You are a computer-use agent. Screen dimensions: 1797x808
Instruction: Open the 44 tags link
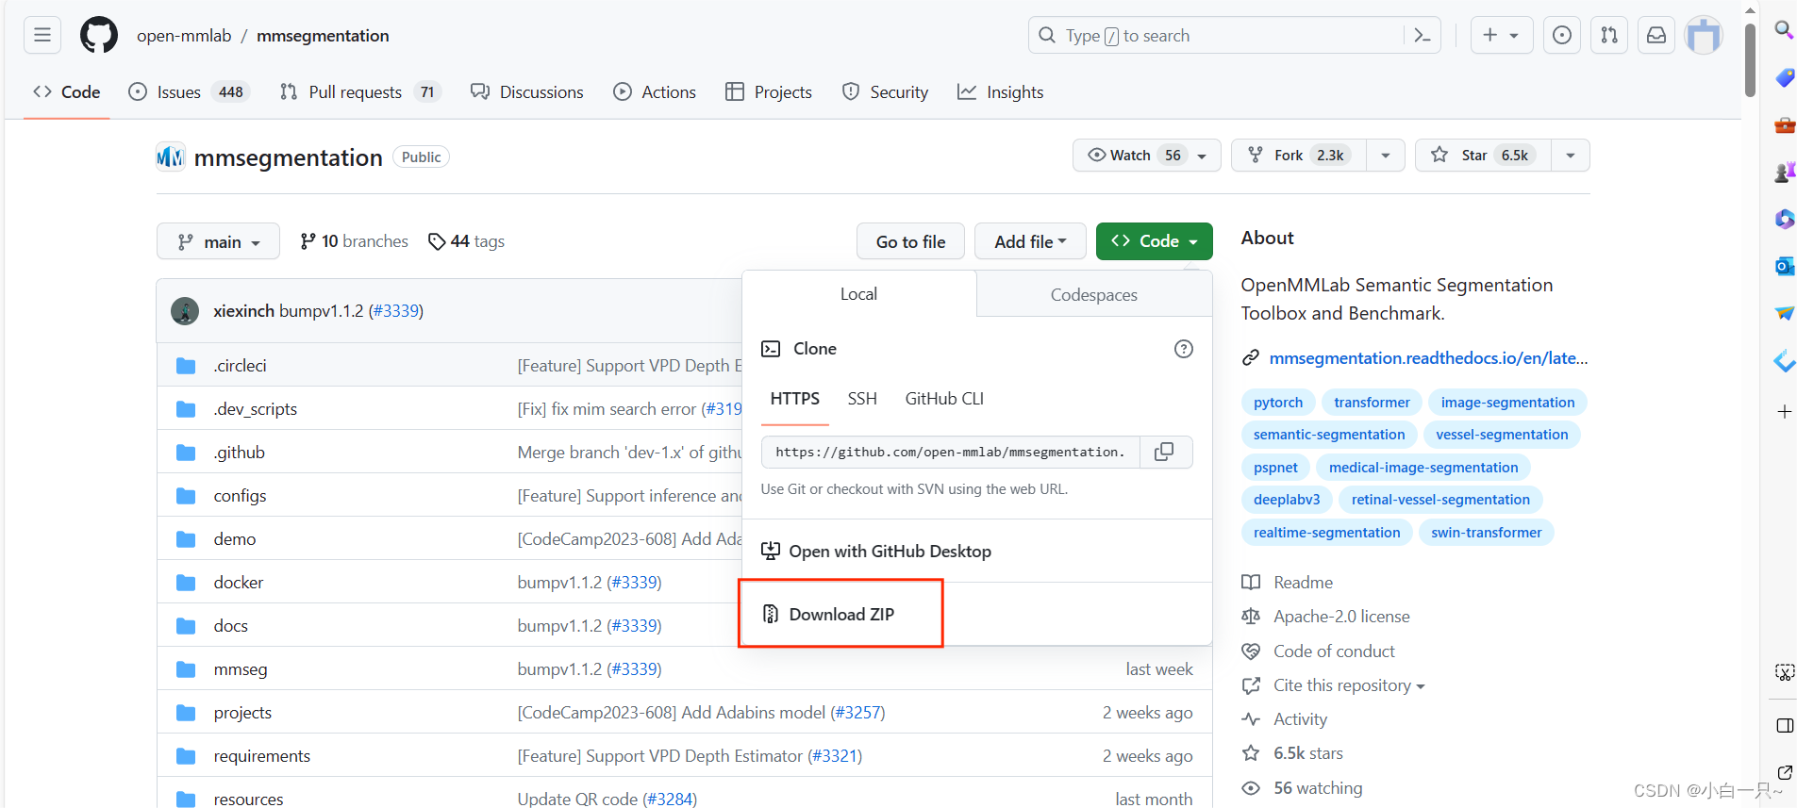click(x=466, y=241)
